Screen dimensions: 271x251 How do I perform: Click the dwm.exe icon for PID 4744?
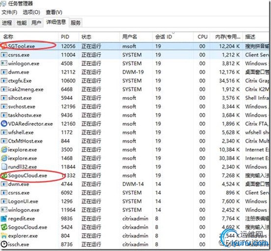pos(4,184)
